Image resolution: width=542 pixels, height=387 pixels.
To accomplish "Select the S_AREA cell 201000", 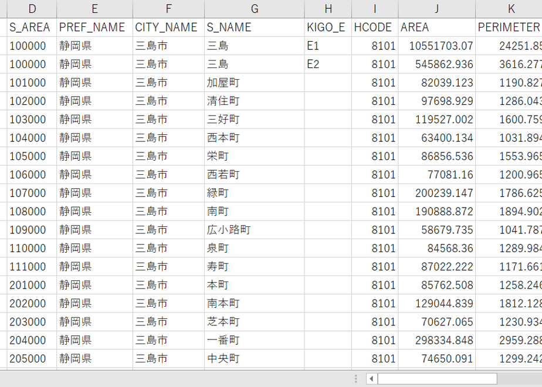I will pyautogui.click(x=32, y=285).
